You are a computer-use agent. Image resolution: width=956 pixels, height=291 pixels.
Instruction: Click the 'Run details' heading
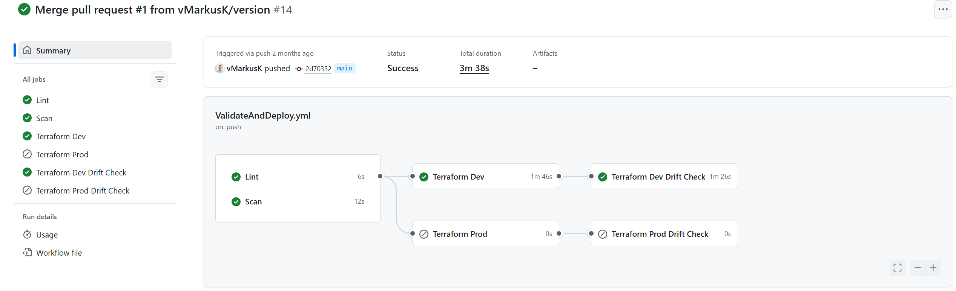(40, 217)
